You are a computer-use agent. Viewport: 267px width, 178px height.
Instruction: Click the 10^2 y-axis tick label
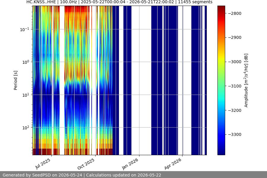click(26, 128)
